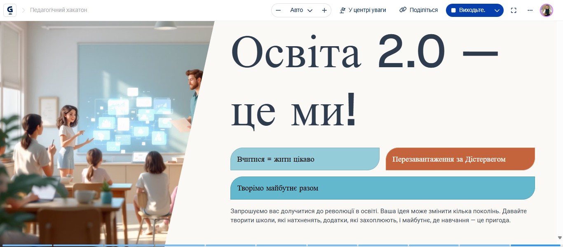Click the spotlight icon beside У центрі уваги
The height and width of the screenshot is (247, 563).
[342, 10]
